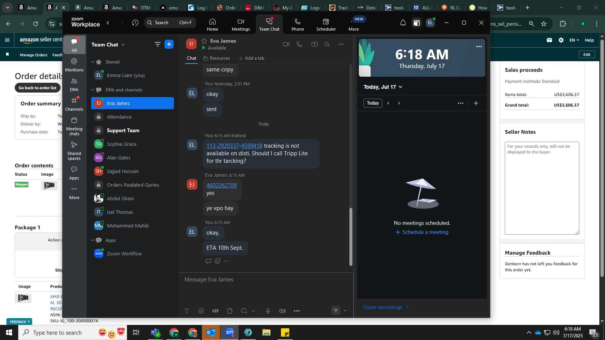
Task: Record a video message in composer
Action: pyautogui.click(x=282, y=311)
